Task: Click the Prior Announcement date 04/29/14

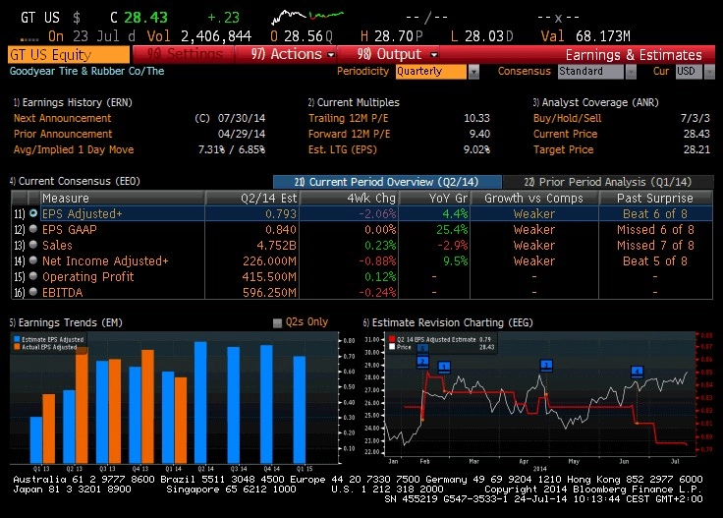Action: click(242, 134)
